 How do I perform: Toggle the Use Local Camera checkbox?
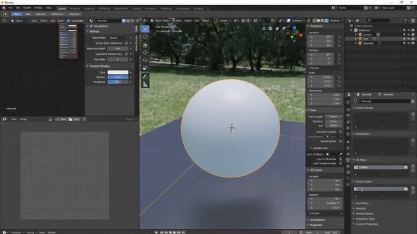(x=340, y=132)
